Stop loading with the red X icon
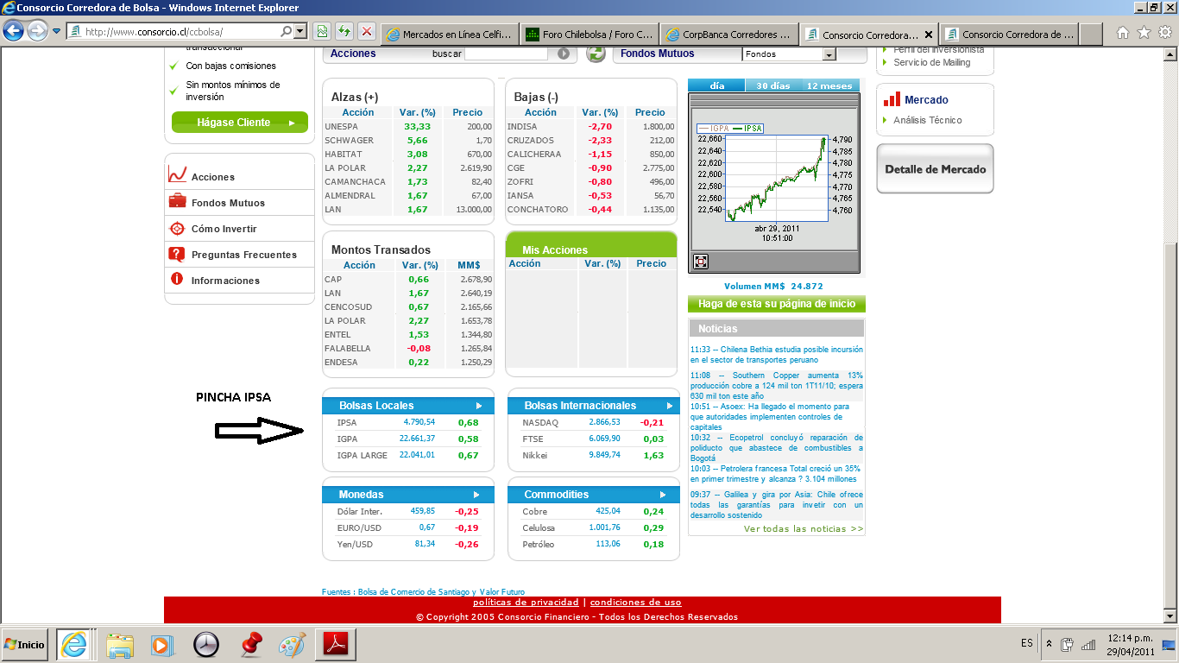The image size is (1179, 663). click(x=367, y=32)
